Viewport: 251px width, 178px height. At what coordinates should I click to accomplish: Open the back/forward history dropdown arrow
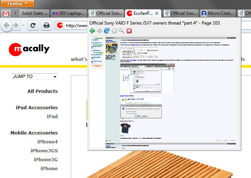click(23, 25)
